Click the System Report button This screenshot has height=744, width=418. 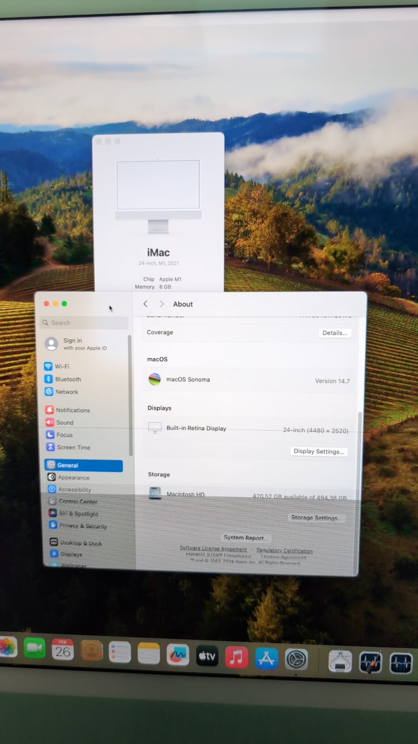244,538
